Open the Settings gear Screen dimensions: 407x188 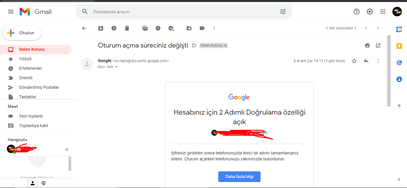pyautogui.click(x=370, y=12)
